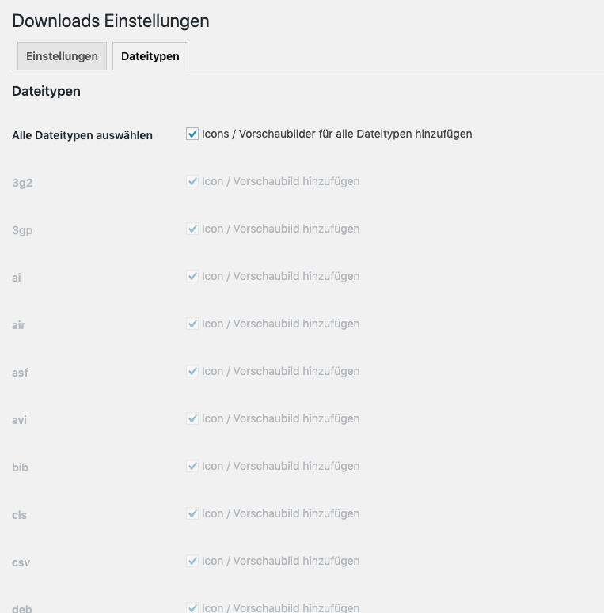Image resolution: width=604 pixels, height=613 pixels.
Task: Select the Dateitypen tab
Action: click(150, 56)
